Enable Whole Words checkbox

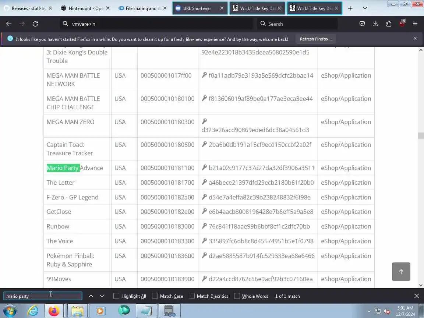coord(237,296)
